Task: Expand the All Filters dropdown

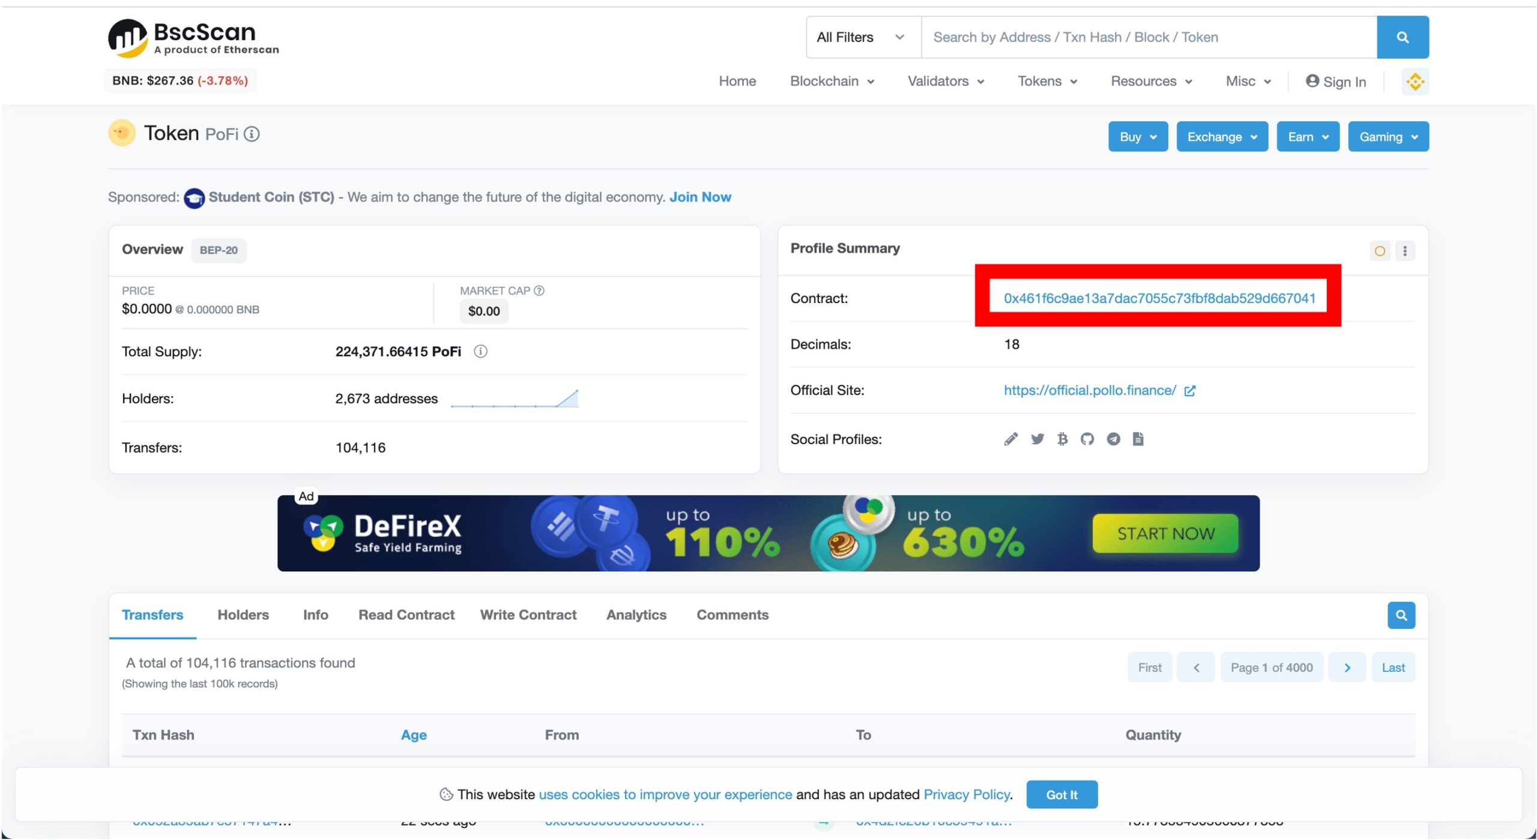Action: pos(862,37)
